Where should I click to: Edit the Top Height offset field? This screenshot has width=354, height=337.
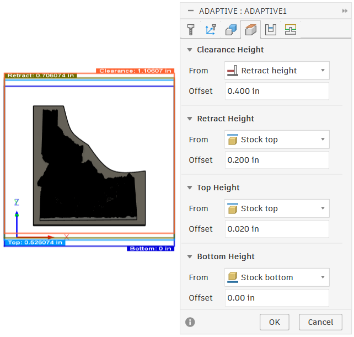277,229
